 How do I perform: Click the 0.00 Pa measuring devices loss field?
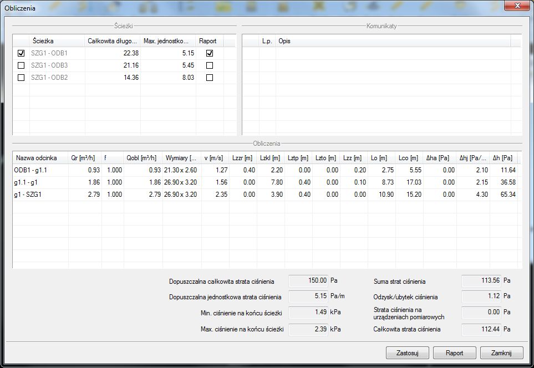pos(481,312)
